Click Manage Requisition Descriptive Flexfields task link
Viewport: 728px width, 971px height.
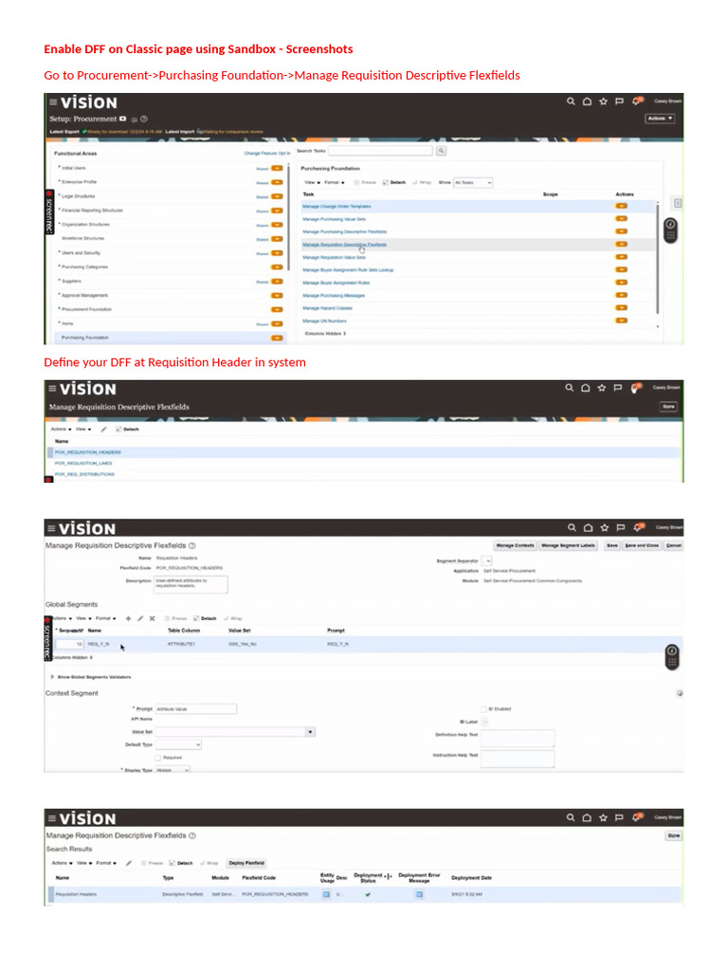[344, 245]
